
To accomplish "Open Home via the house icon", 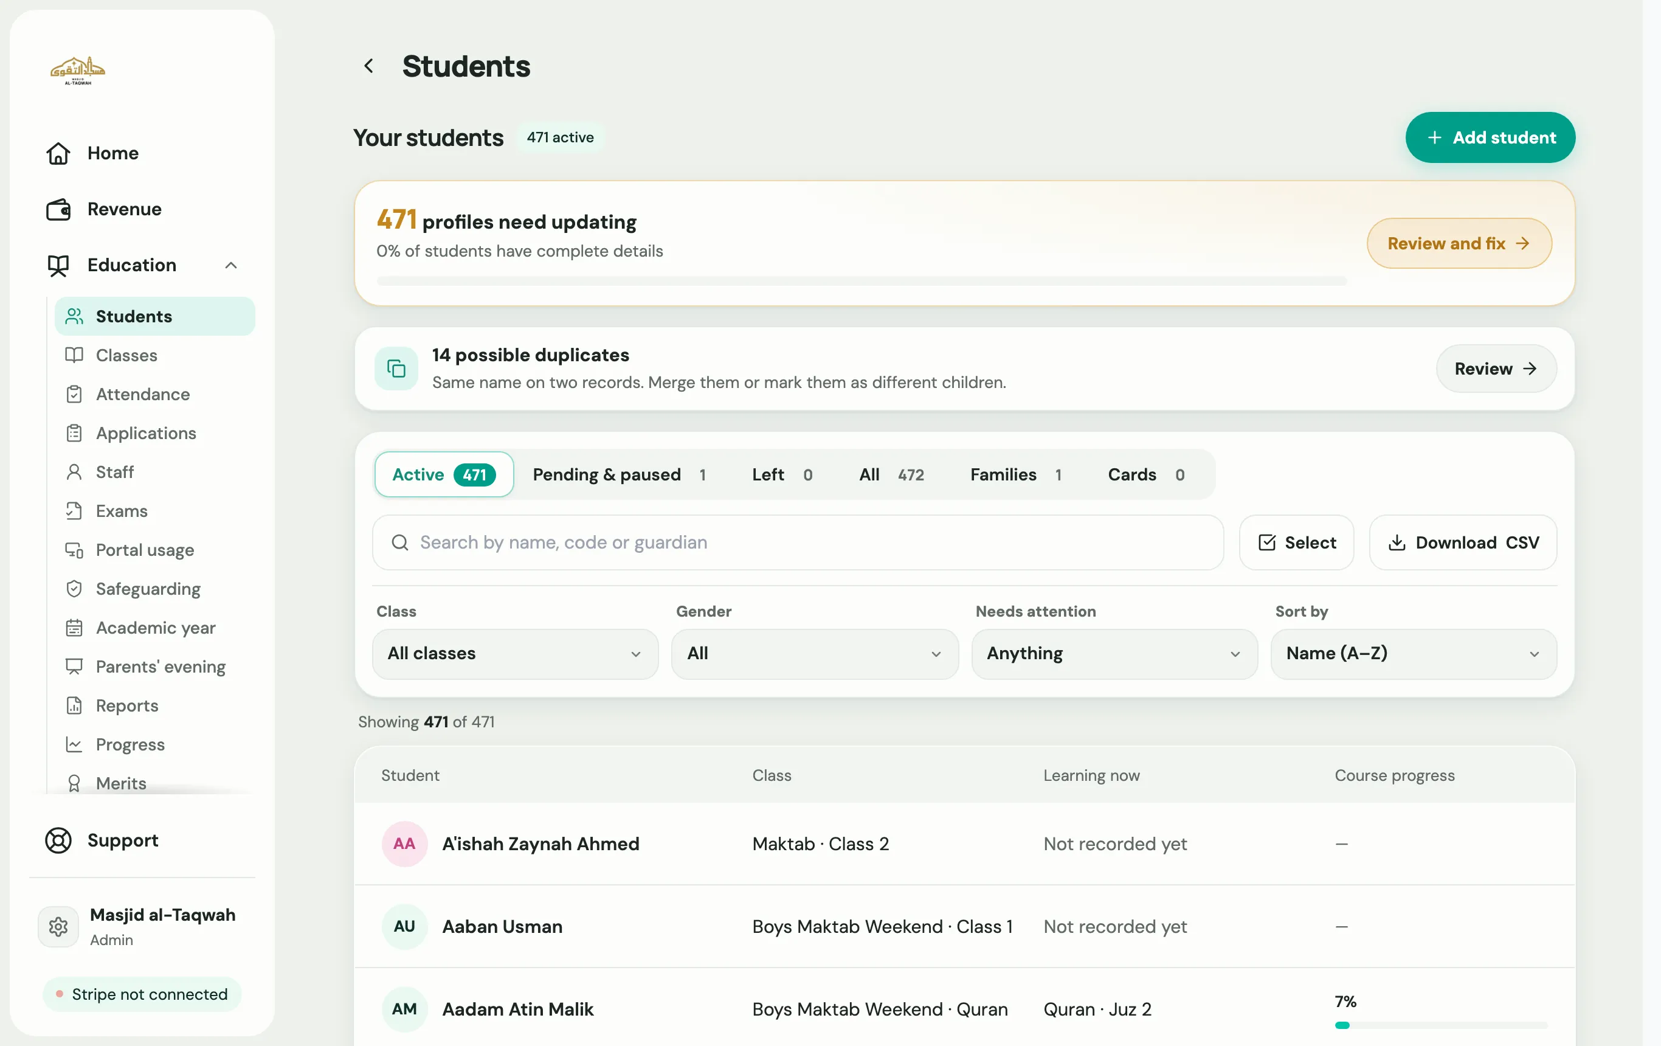I will tap(58, 153).
